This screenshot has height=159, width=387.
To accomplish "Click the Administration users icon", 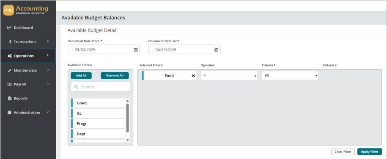I will click(10, 113).
